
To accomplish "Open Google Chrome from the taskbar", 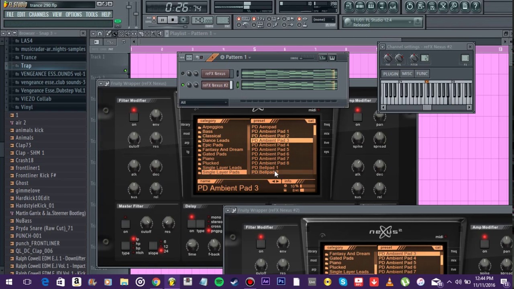I will pyautogui.click(x=156, y=282).
